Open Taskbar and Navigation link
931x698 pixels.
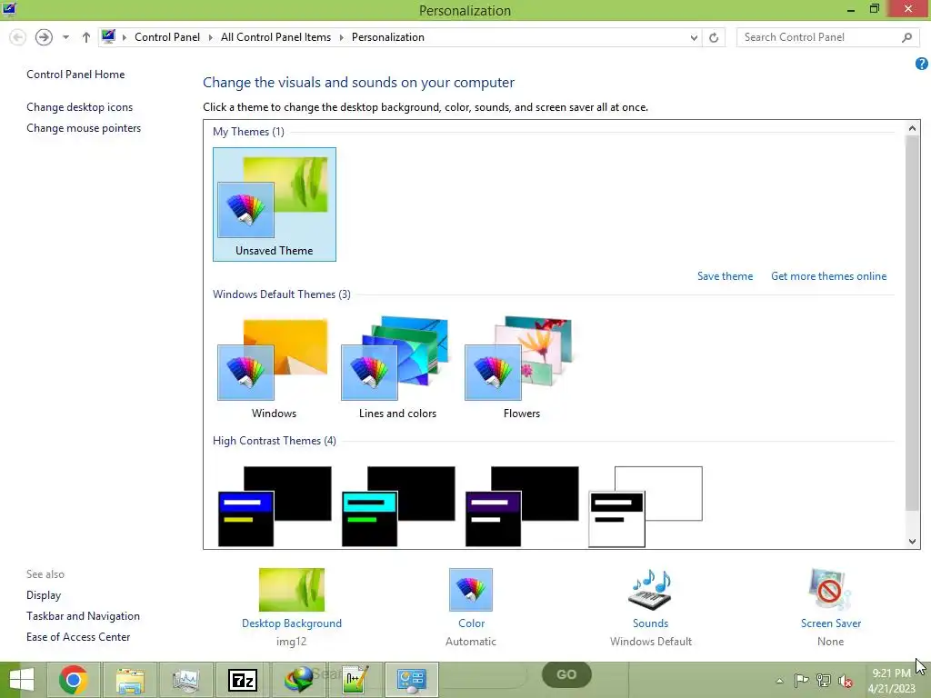pyautogui.click(x=83, y=616)
